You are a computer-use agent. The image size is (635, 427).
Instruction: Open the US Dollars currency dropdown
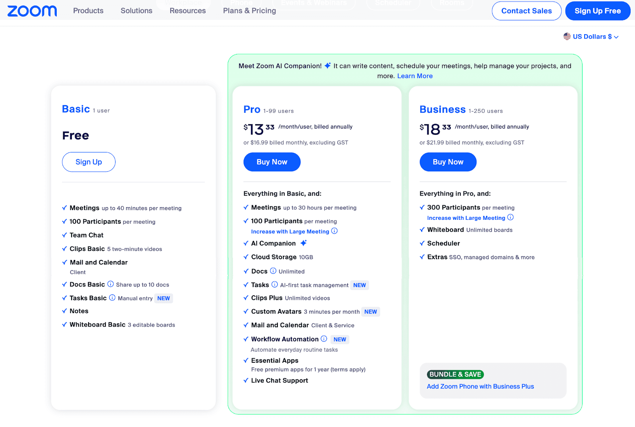[x=593, y=37]
